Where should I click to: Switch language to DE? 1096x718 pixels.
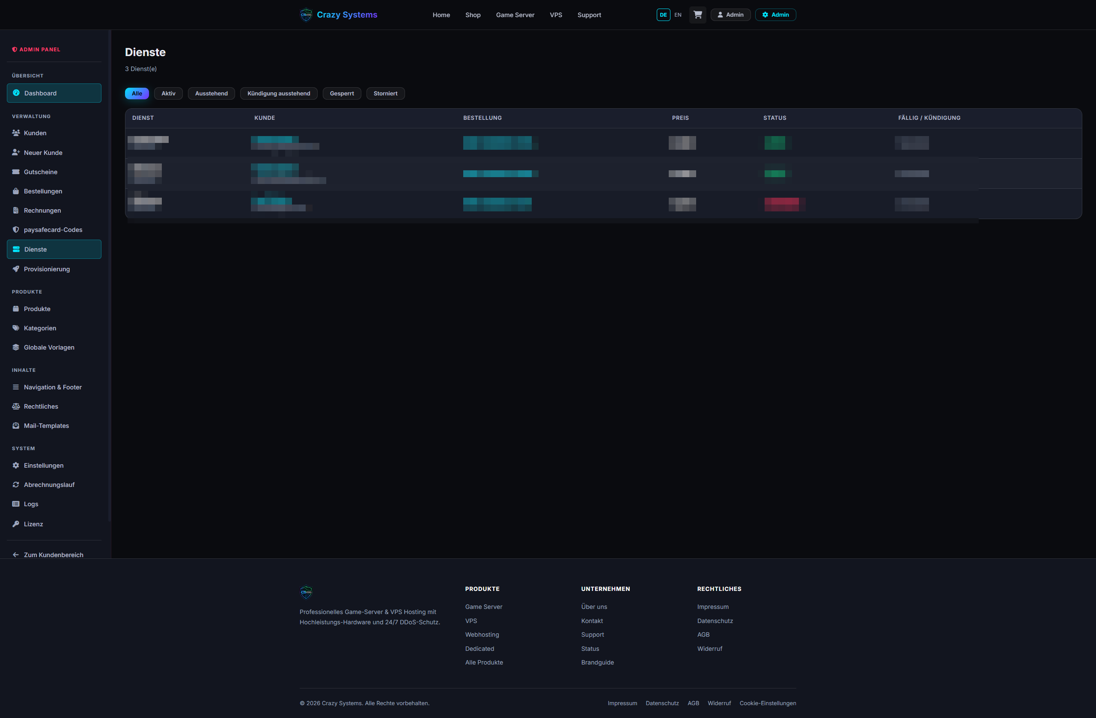coord(663,15)
